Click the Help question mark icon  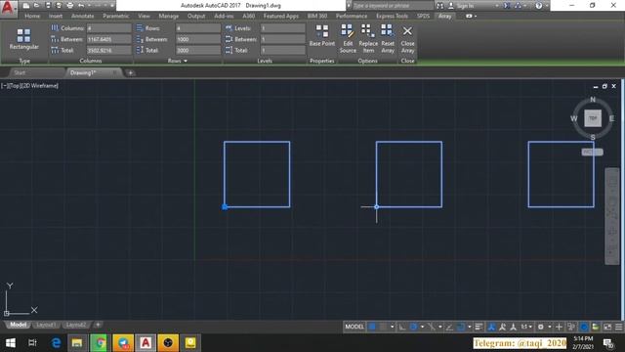pos(539,6)
